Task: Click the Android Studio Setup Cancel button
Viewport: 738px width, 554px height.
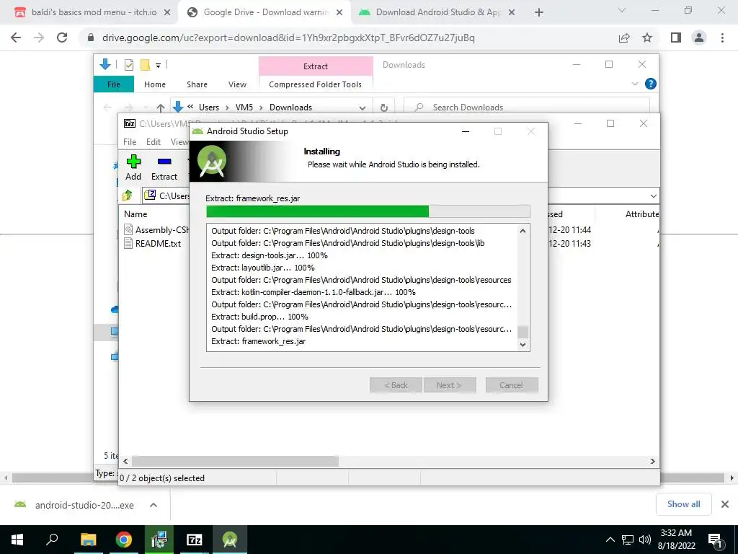Action: click(x=512, y=385)
